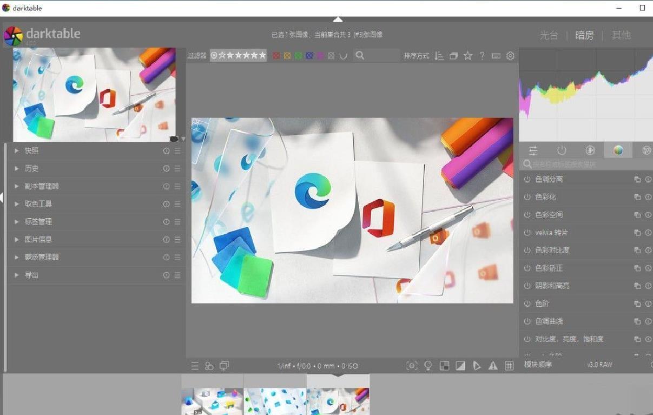Image resolution: width=653 pixels, height=415 pixels.
Task: Click the blue color label filter
Action: tap(309, 56)
